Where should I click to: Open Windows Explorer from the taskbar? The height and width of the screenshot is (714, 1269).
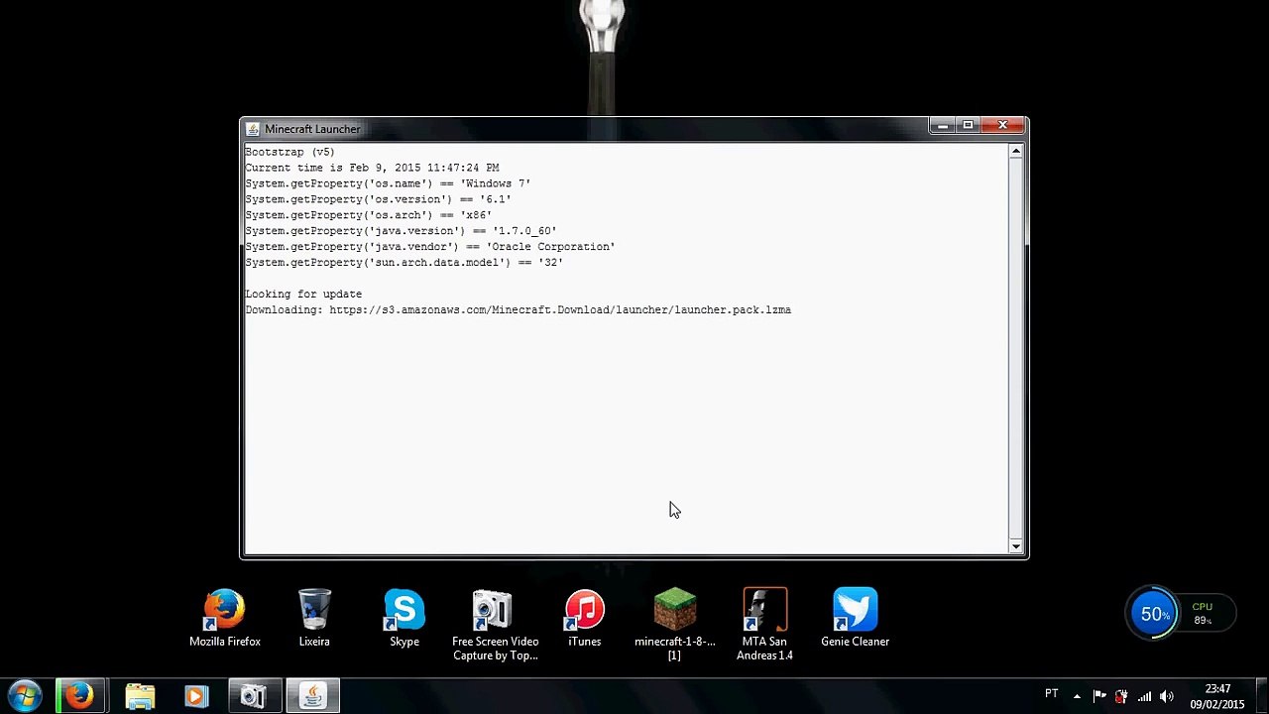click(x=140, y=696)
